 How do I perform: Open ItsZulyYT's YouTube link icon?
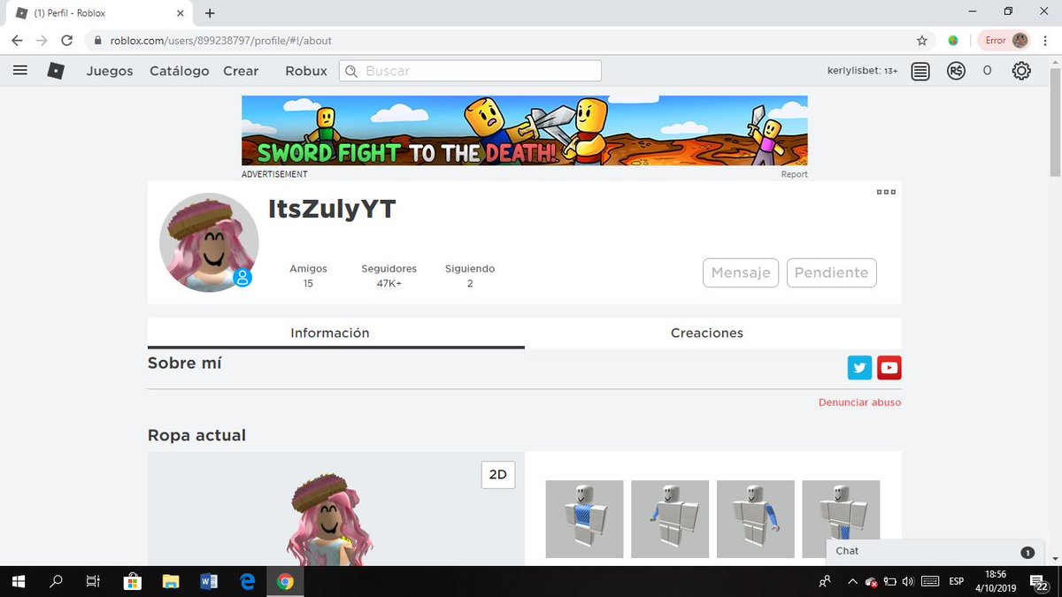coord(889,368)
